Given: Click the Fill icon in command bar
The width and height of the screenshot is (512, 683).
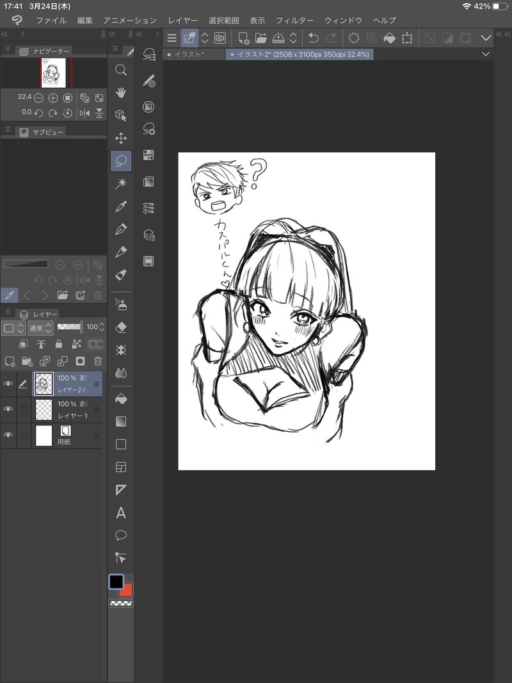Looking at the screenshot, I should click(389, 38).
